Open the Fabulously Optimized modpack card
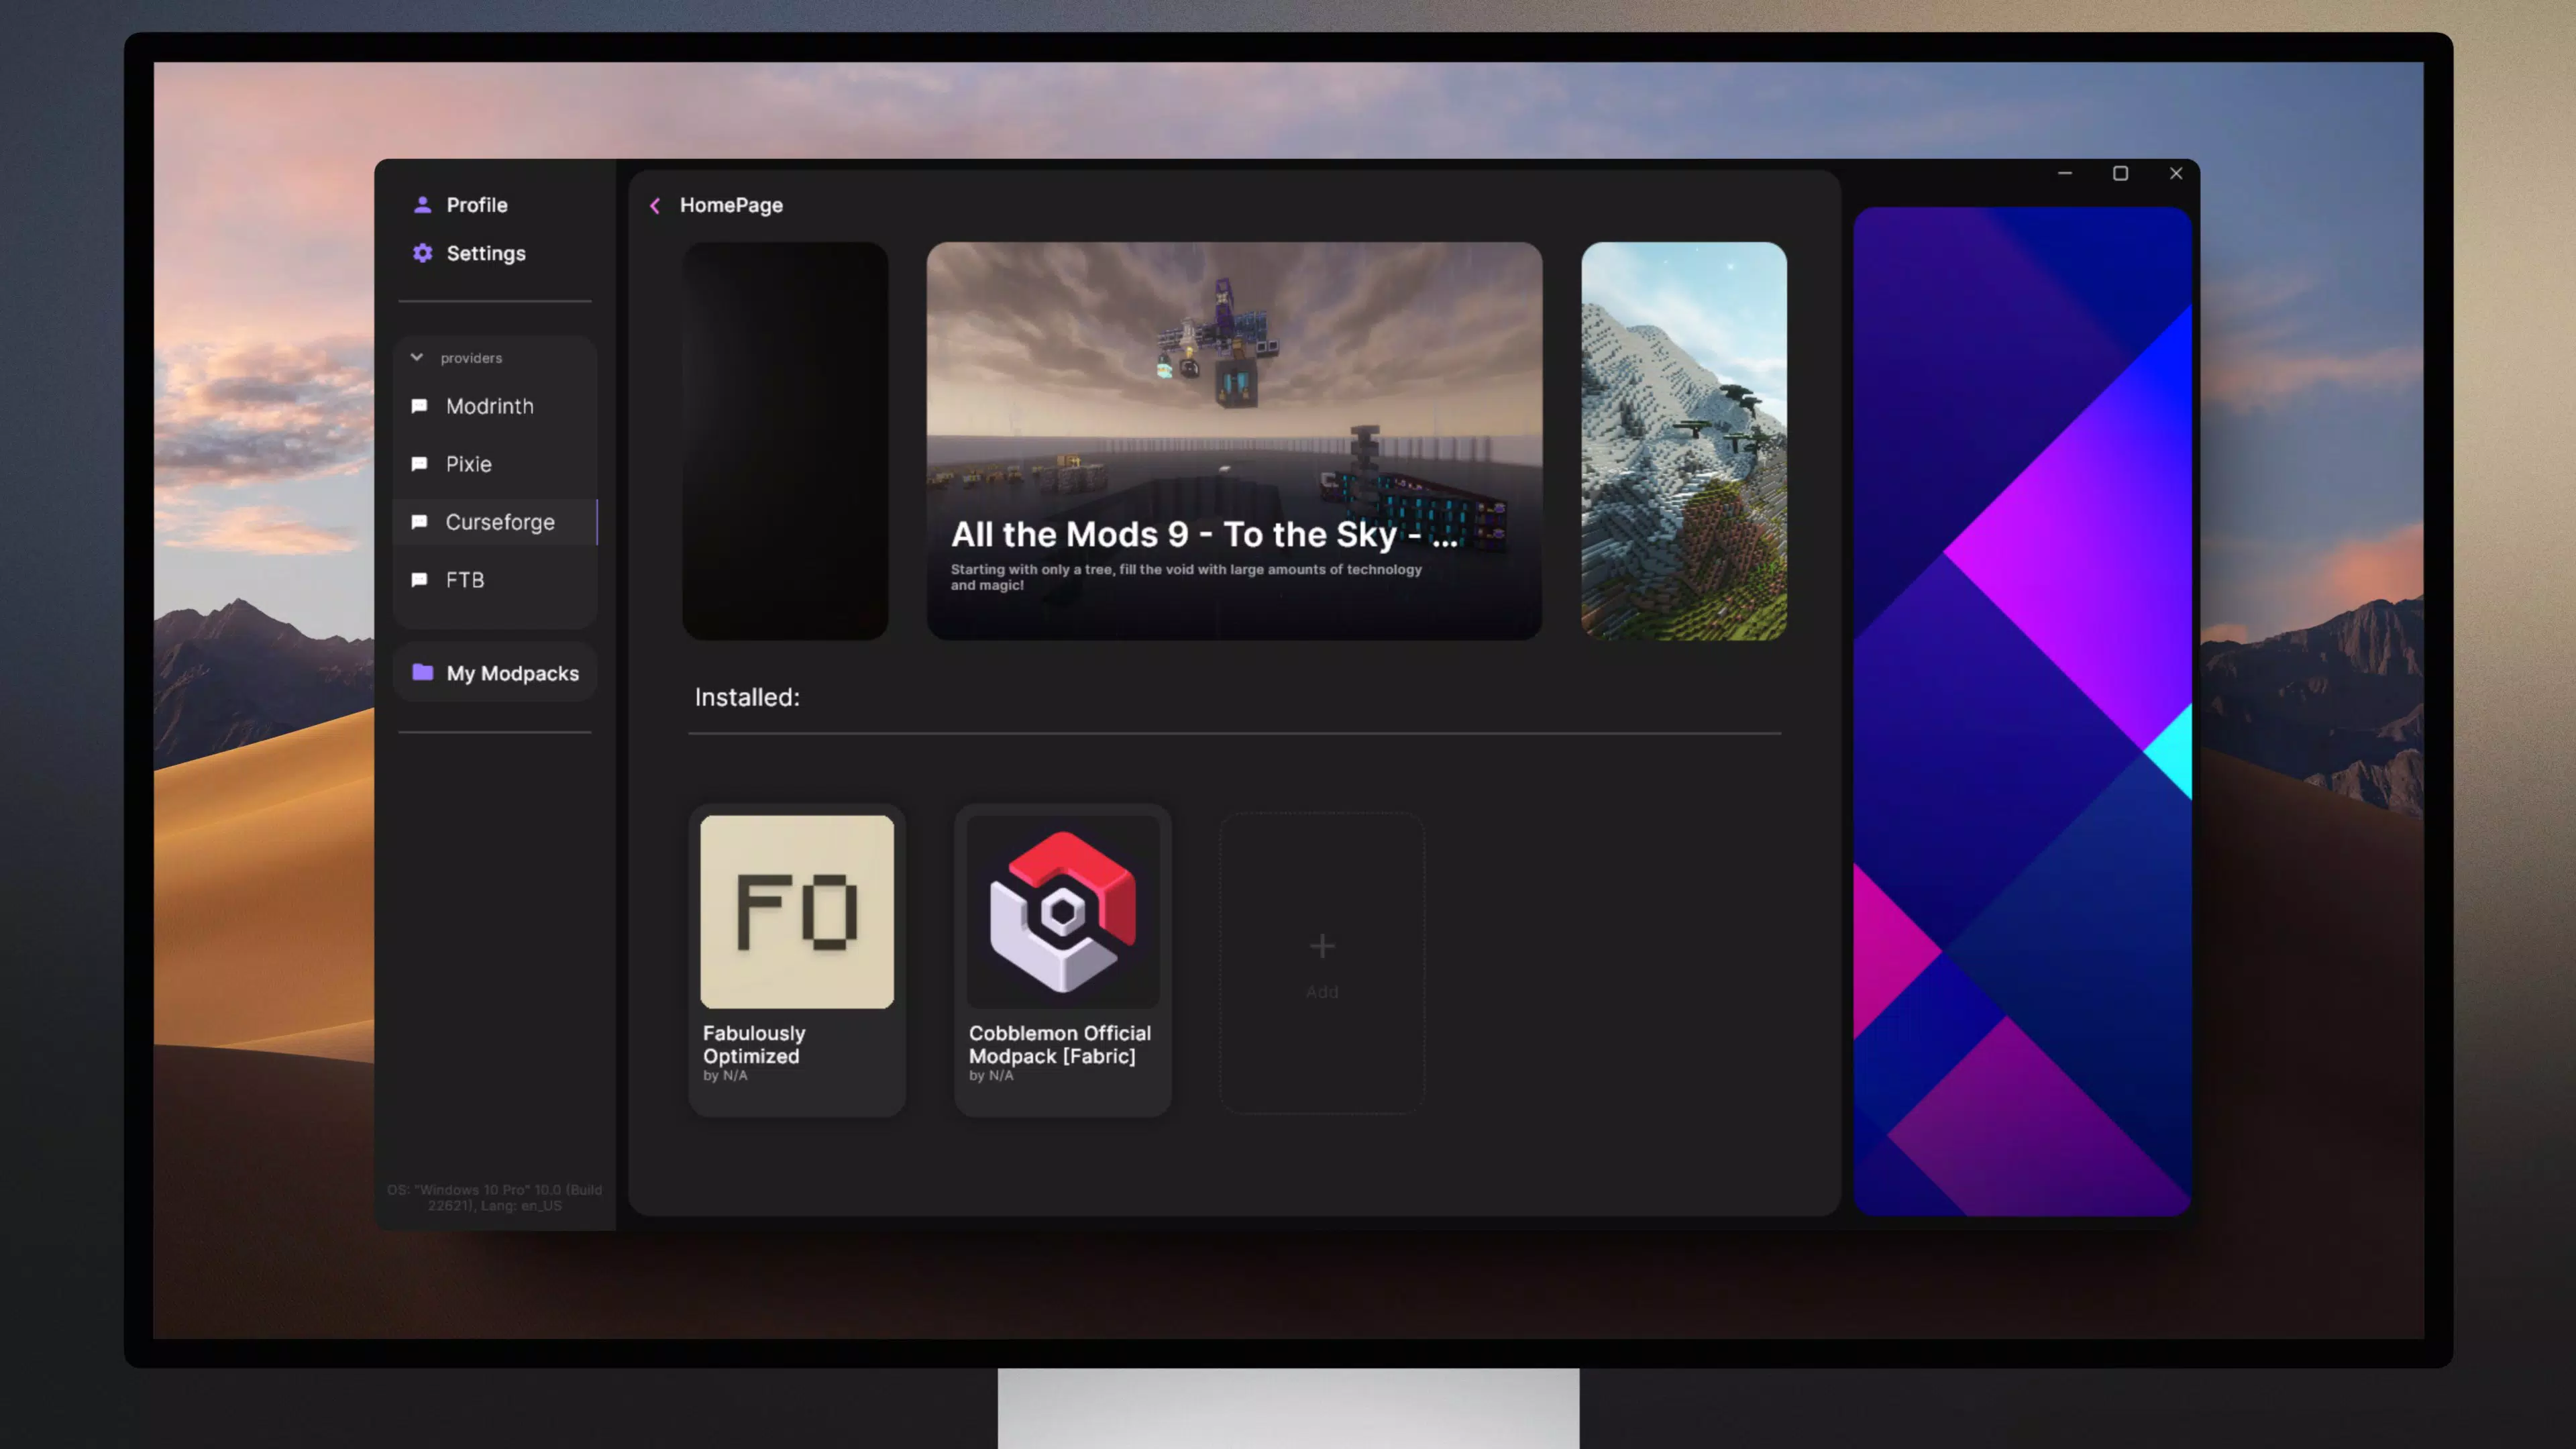 (797, 960)
